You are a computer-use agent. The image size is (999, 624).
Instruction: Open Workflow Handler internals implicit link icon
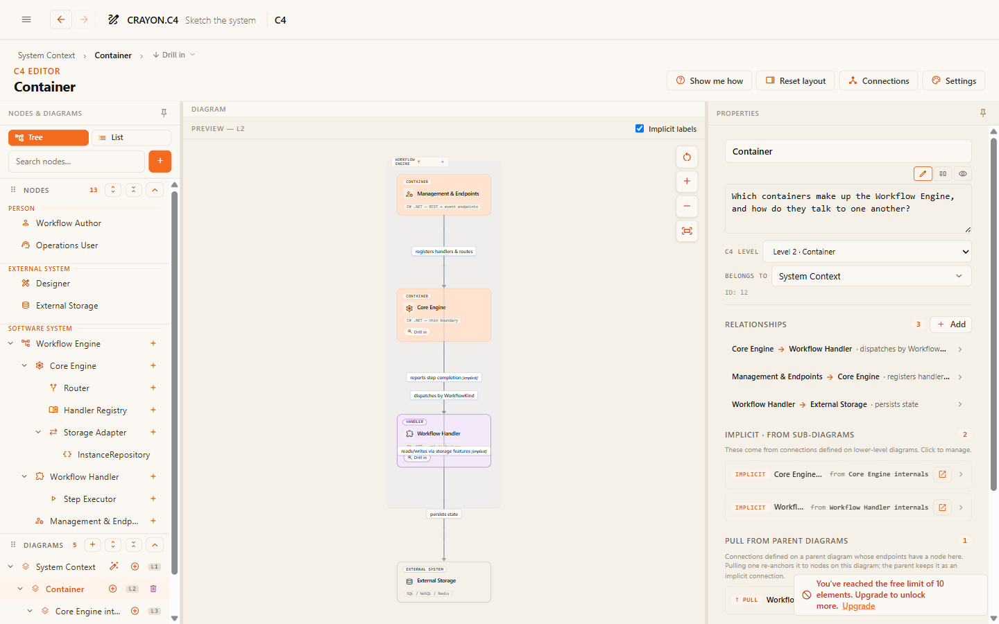coord(942,508)
